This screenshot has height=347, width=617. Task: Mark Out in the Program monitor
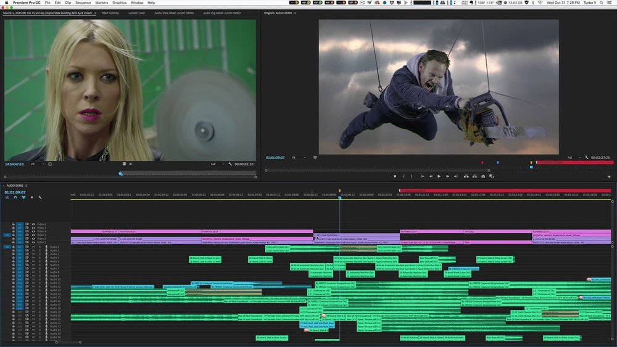(x=412, y=176)
